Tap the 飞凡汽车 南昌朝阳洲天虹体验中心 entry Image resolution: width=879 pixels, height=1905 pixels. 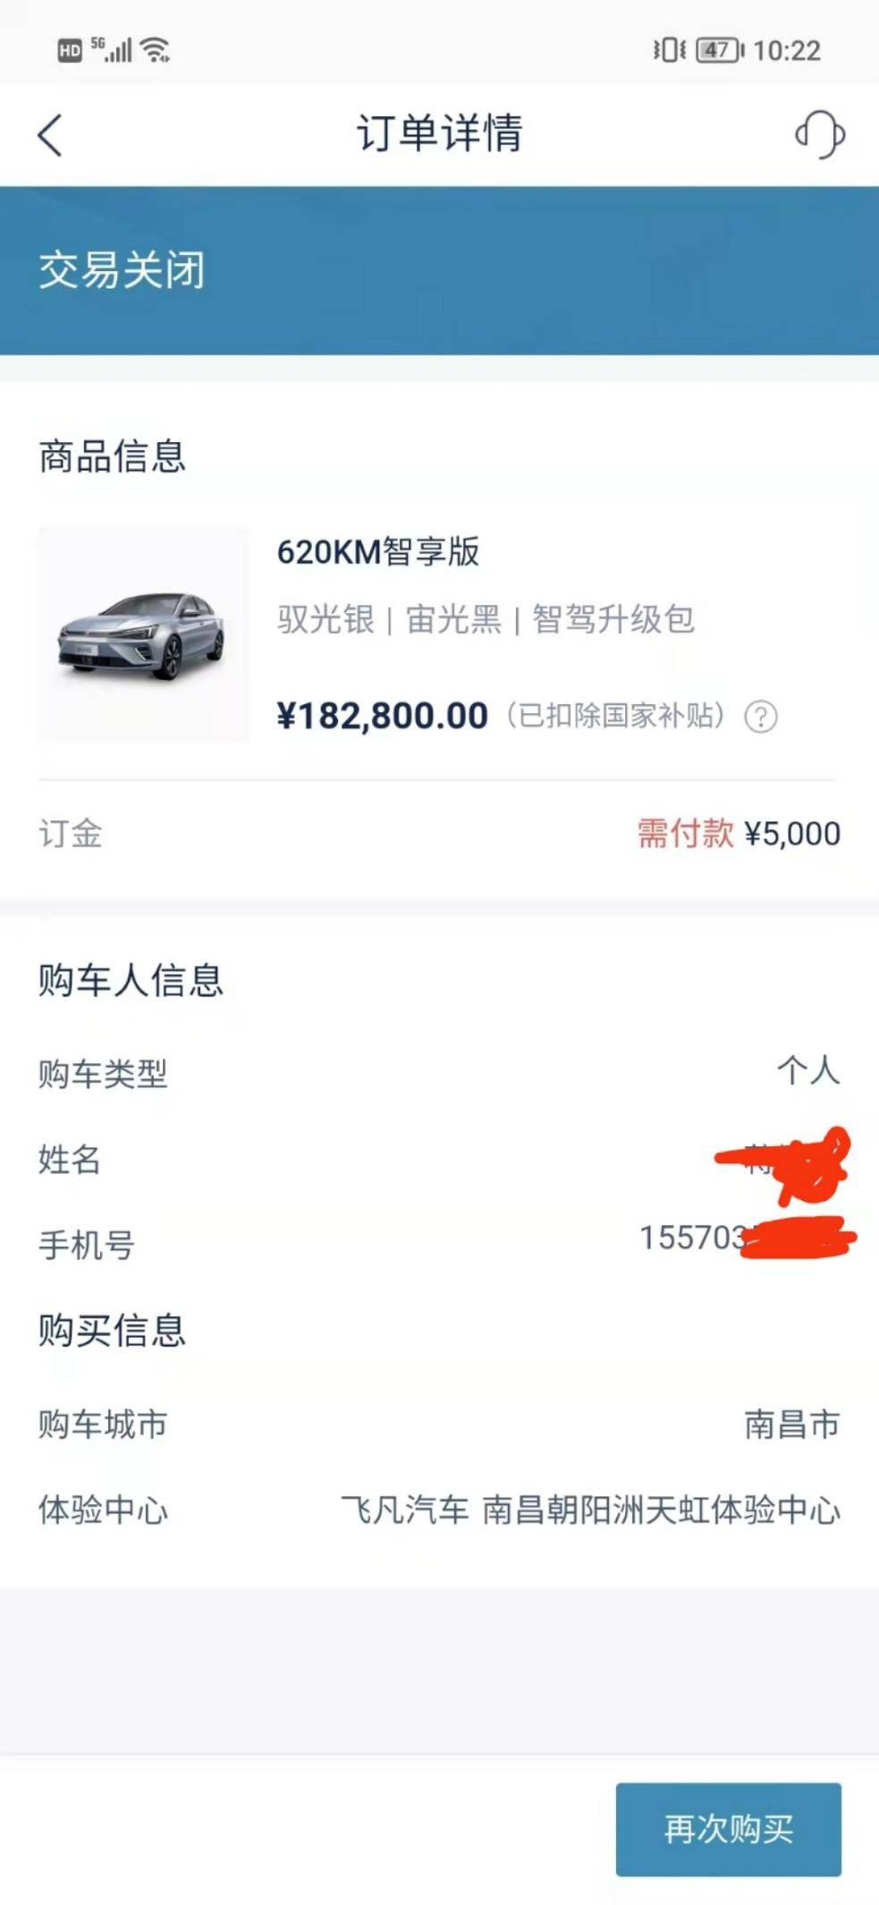coord(590,1510)
